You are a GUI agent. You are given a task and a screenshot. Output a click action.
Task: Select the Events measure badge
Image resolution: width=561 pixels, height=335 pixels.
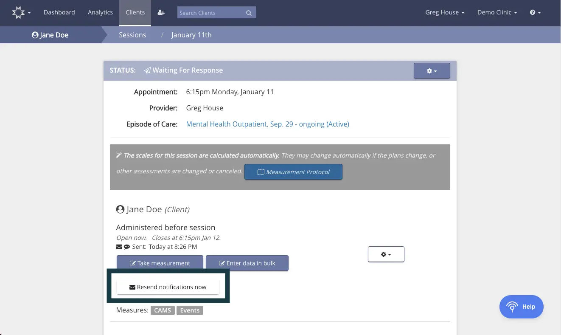coord(190,310)
